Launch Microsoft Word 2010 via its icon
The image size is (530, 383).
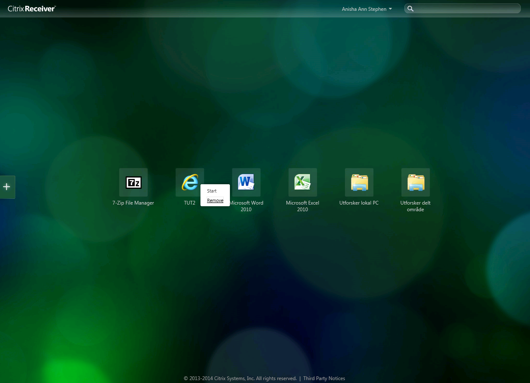(x=246, y=182)
